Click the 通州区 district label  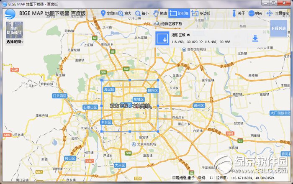point(199,105)
